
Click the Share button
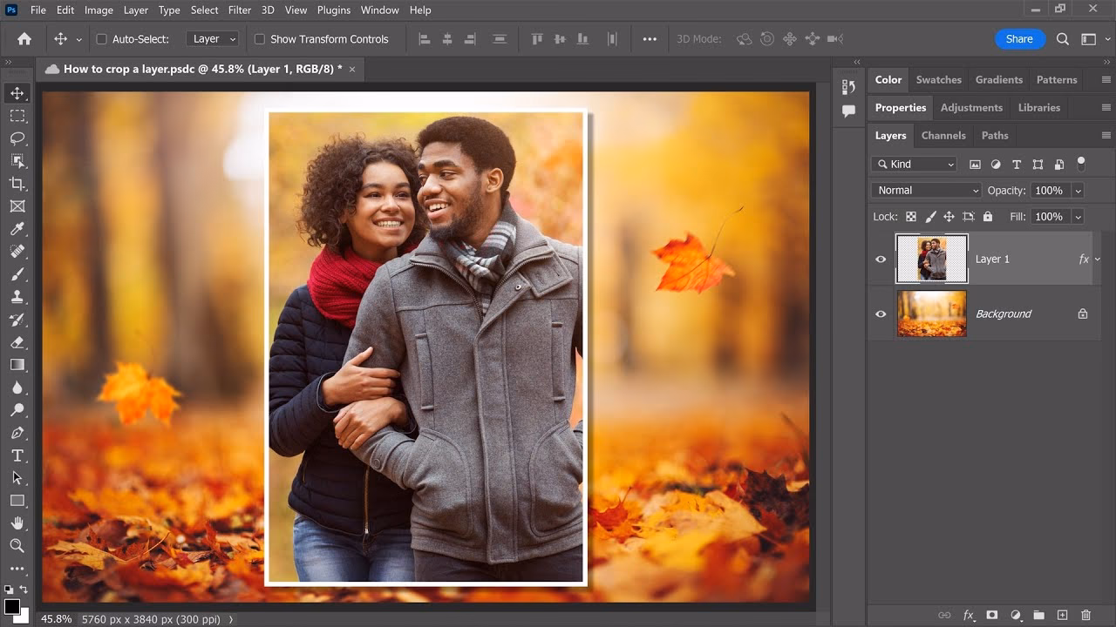coord(1019,38)
